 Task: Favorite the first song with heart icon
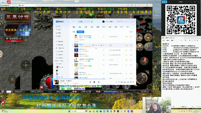[104, 37]
